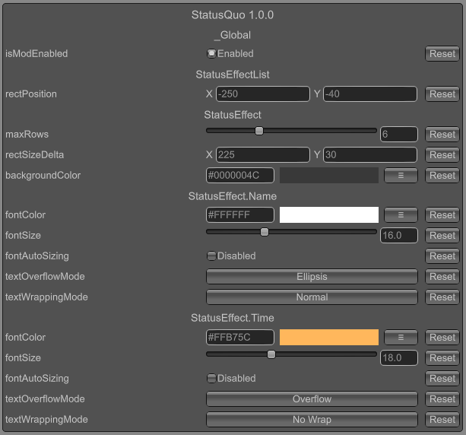The image size is (466, 435).
Task: Toggle StatusEffect.Name fontAutoSizing Disabled checkbox
Action: pos(211,256)
